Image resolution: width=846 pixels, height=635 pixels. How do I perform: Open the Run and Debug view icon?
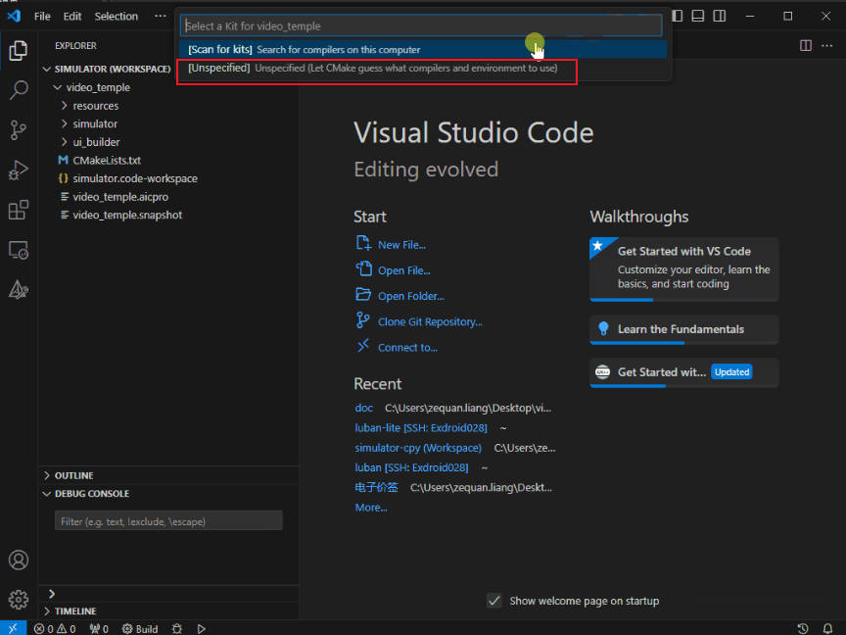tap(19, 171)
